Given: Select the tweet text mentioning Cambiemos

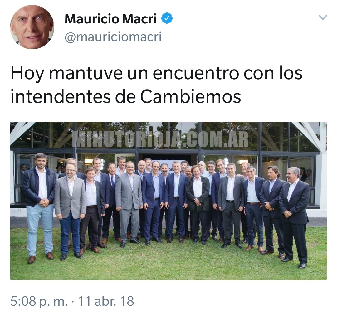Looking at the screenshot, I should (156, 85).
